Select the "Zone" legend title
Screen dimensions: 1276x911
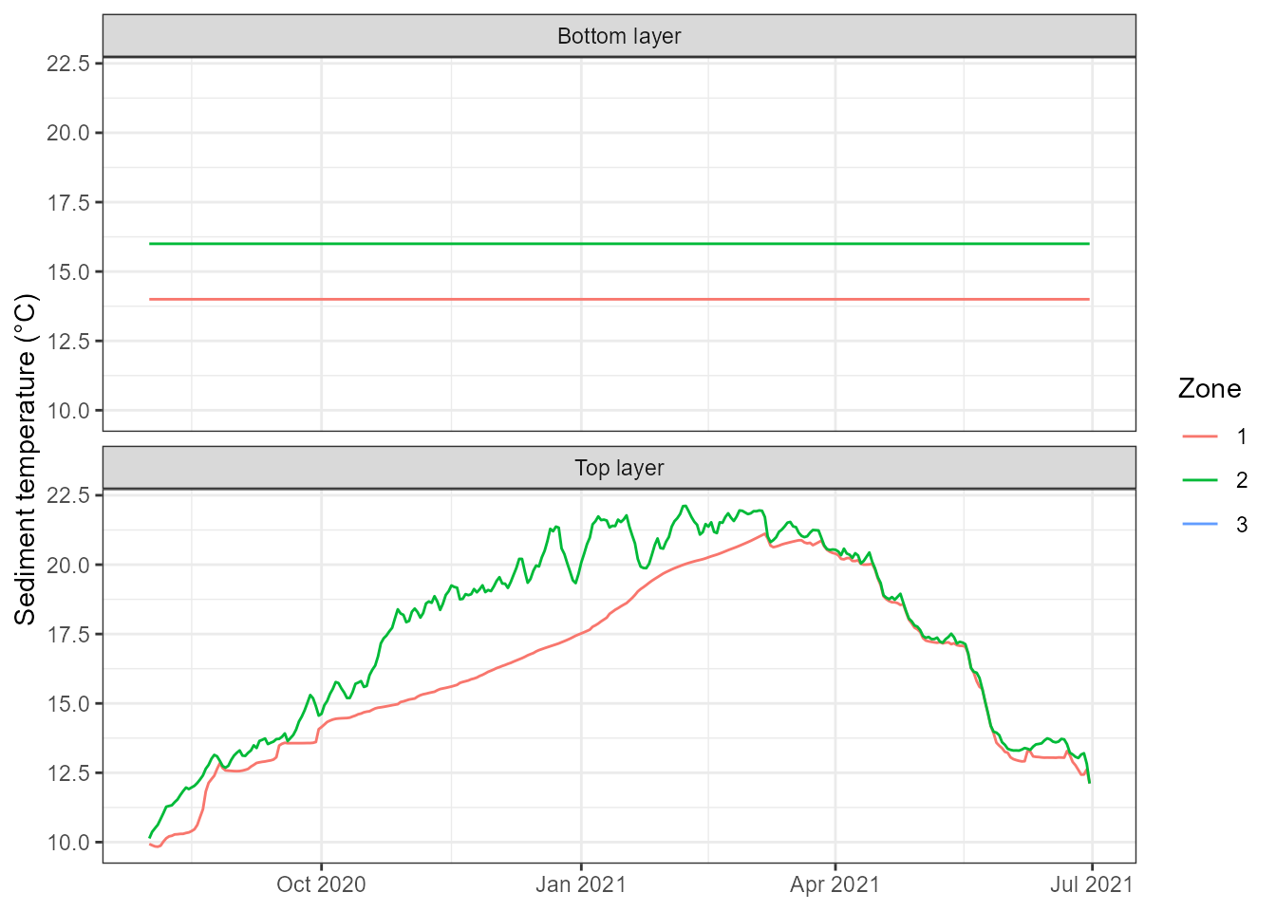[1210, 388]
